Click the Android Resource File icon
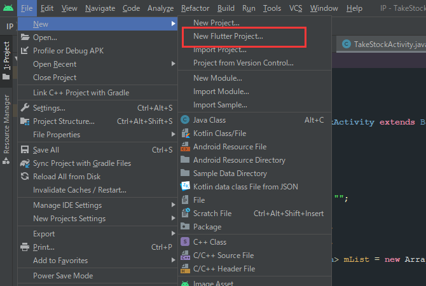 [x=185, y=146]
